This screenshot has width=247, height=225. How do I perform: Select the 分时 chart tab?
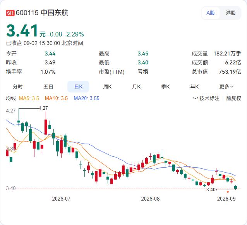[18, 87]
